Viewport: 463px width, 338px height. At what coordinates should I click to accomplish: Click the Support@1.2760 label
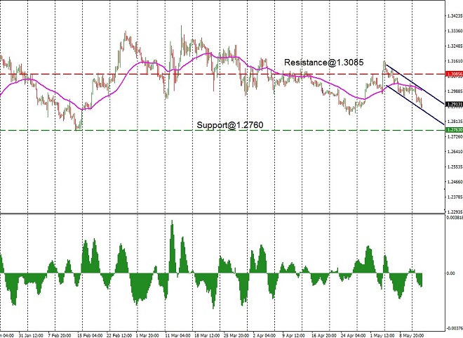[229, 125]
